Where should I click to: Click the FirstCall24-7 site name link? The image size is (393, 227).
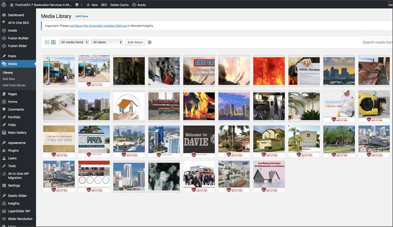pos(43,5)
